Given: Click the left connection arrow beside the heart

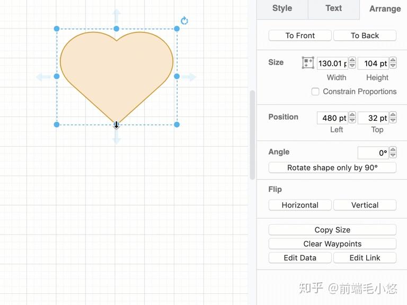Looking at the screenshot, I should (x=43, y=77).
